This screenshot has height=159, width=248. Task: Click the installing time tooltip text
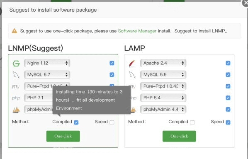click(89, 100)
